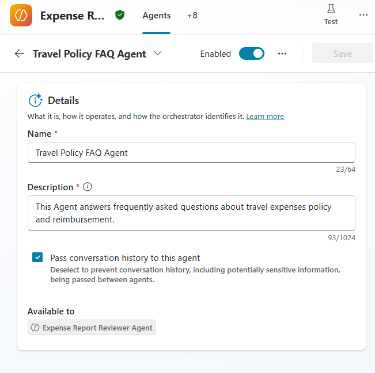Viewport: 375px width, 373px height.
Task: Uncheck Pass conversation history to this agent
Action: tap(37, 257)
